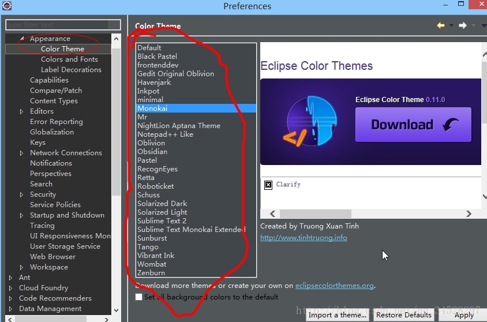This screenshot has width=487, height=322.
Task: Expand the Code Recommenders node
Action: 10,298
